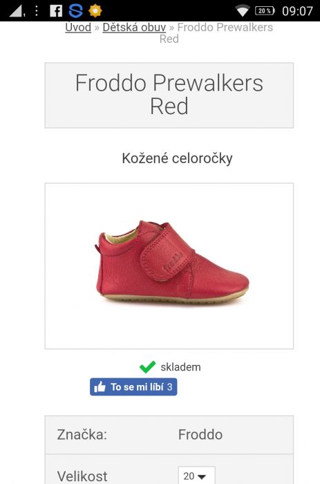
Task: Click the Kožené celoročky subtitle
Action: (x=177, y=158)
